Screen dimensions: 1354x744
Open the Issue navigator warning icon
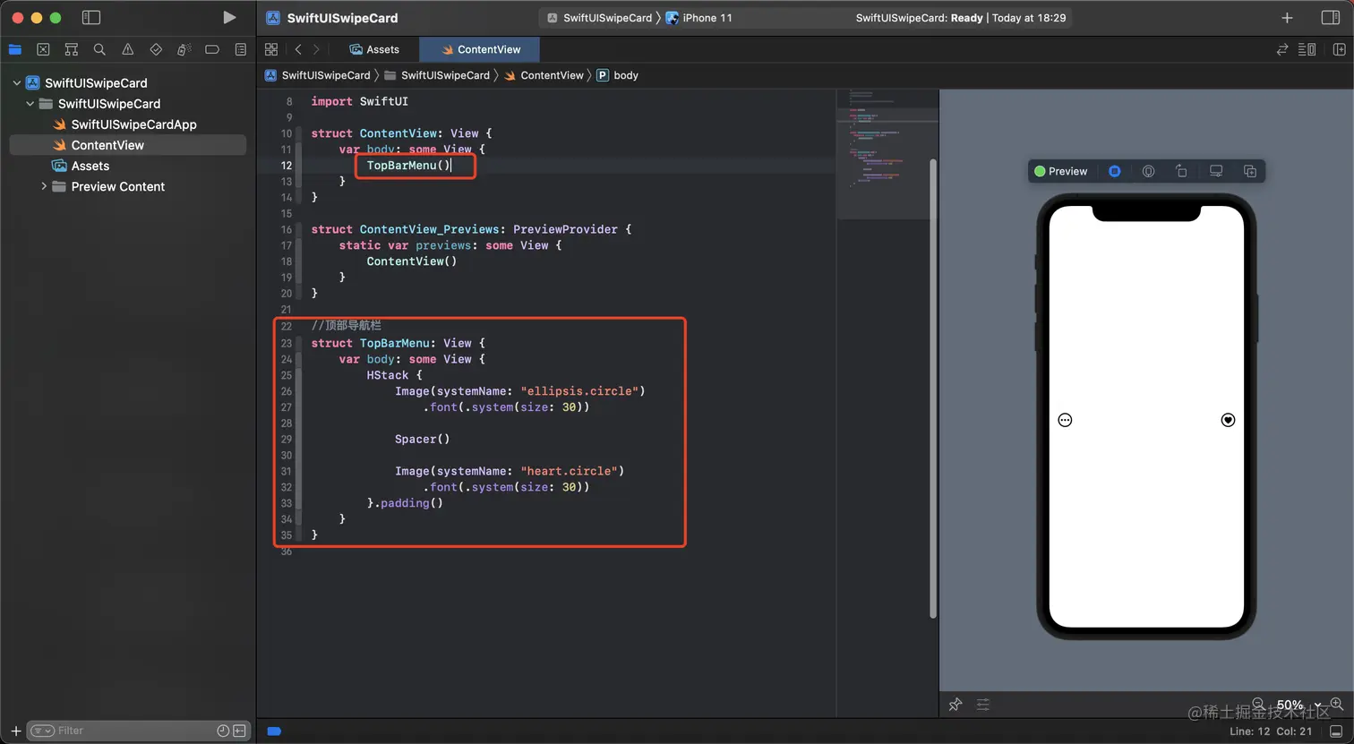tap(128, 49)
